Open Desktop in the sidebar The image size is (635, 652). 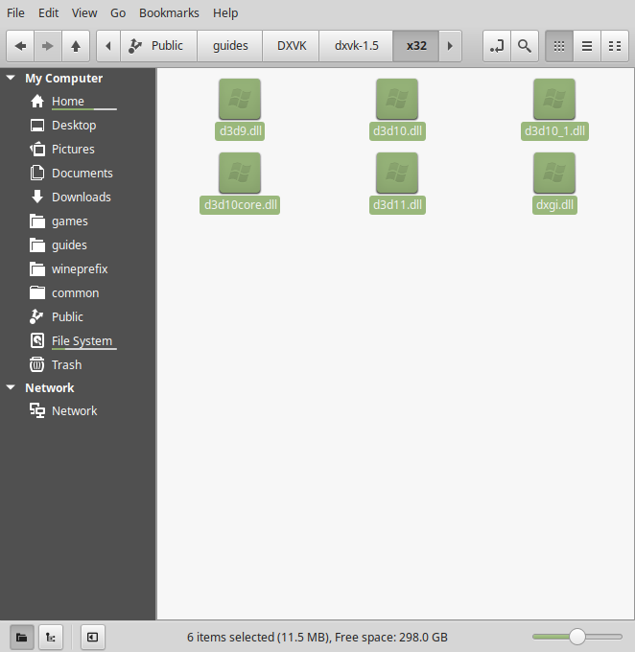(78, 126)
